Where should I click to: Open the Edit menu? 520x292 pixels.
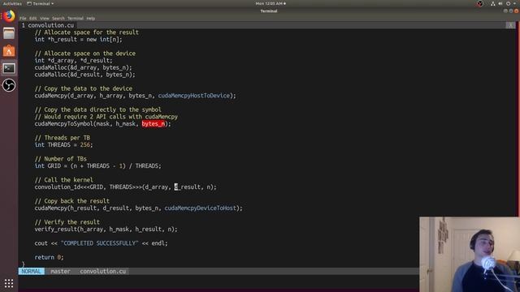32,19
